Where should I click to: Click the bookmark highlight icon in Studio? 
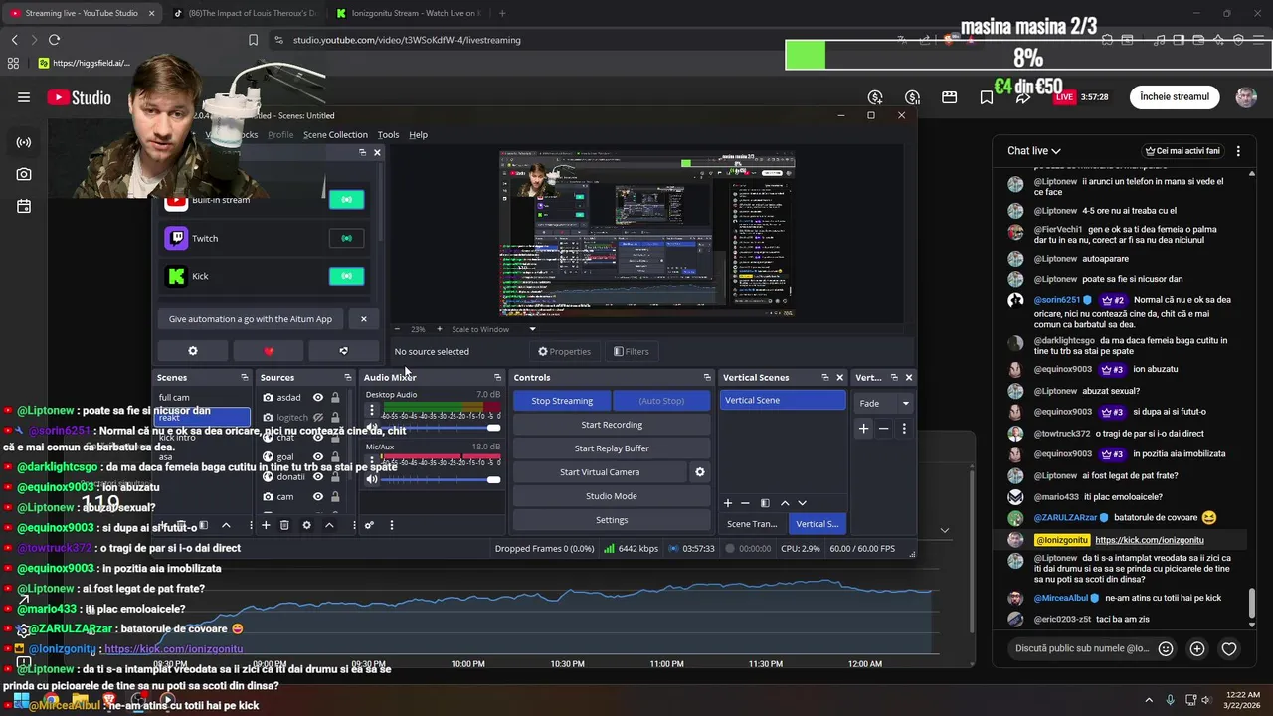(x=987, y=97)
